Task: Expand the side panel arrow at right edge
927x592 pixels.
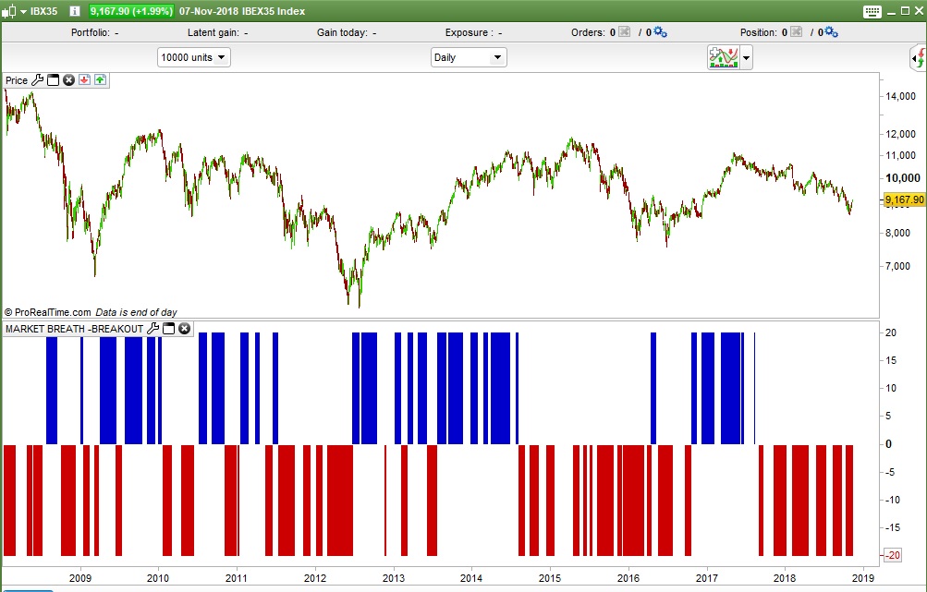Action: click(918, 58)
